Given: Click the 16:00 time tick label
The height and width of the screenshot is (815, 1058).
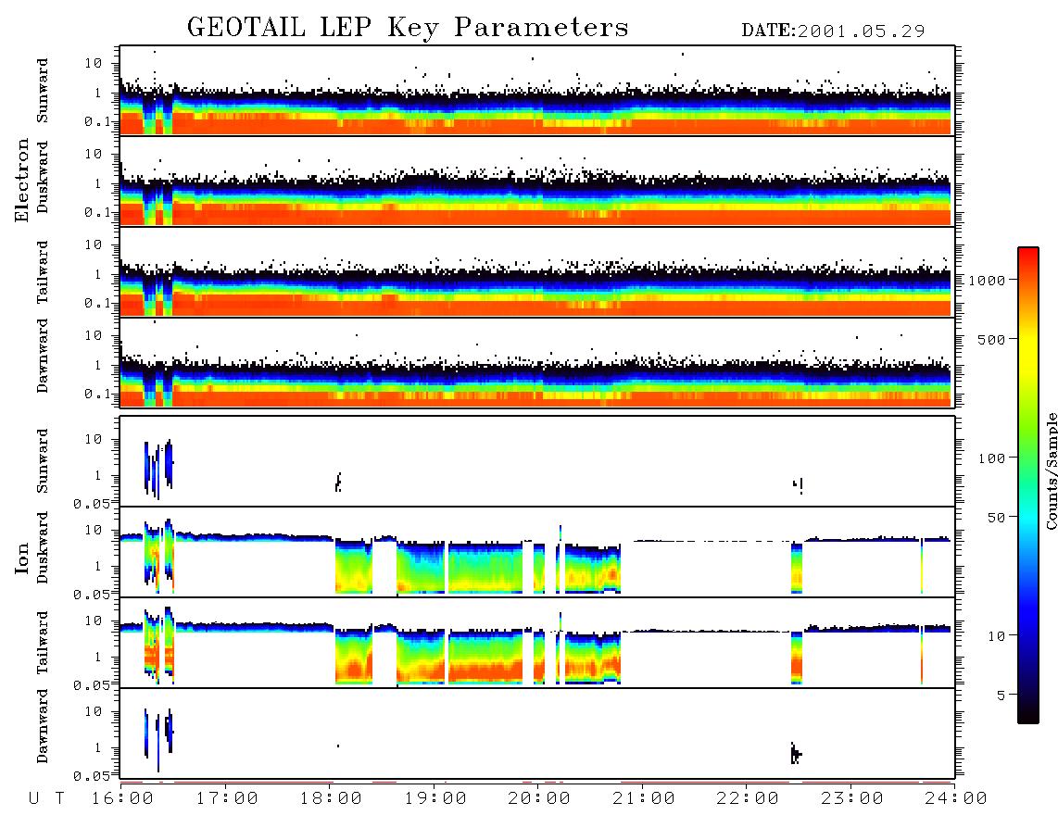Looking at the screenshot, I should point(122,799).
